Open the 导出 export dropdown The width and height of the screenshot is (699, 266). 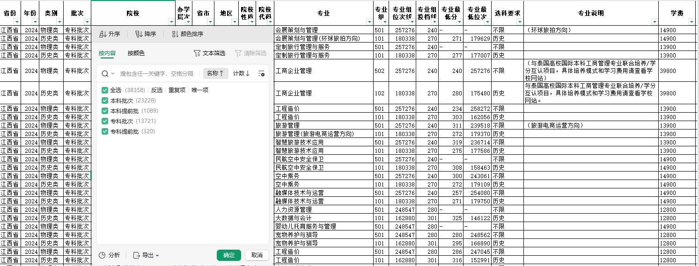[147, 255]
